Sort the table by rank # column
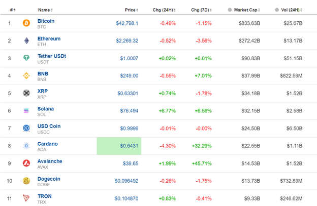 tap(13, 10)
